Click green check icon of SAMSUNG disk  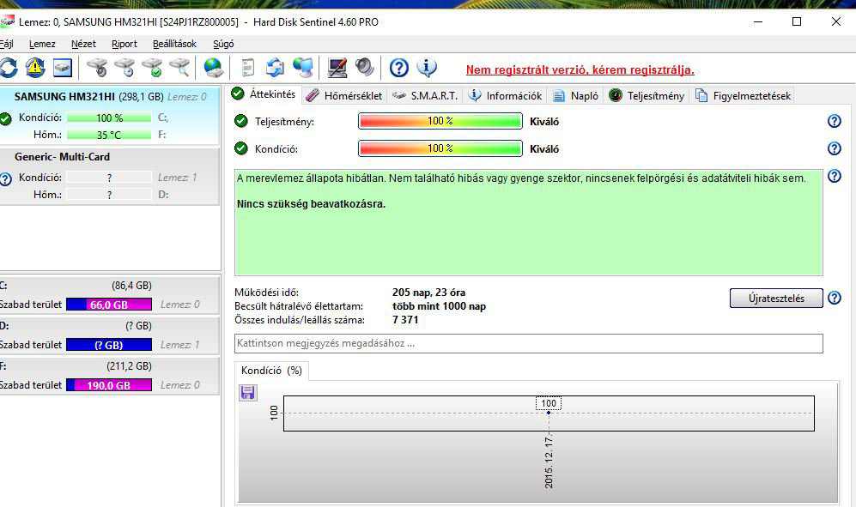(x=5, y=118)
